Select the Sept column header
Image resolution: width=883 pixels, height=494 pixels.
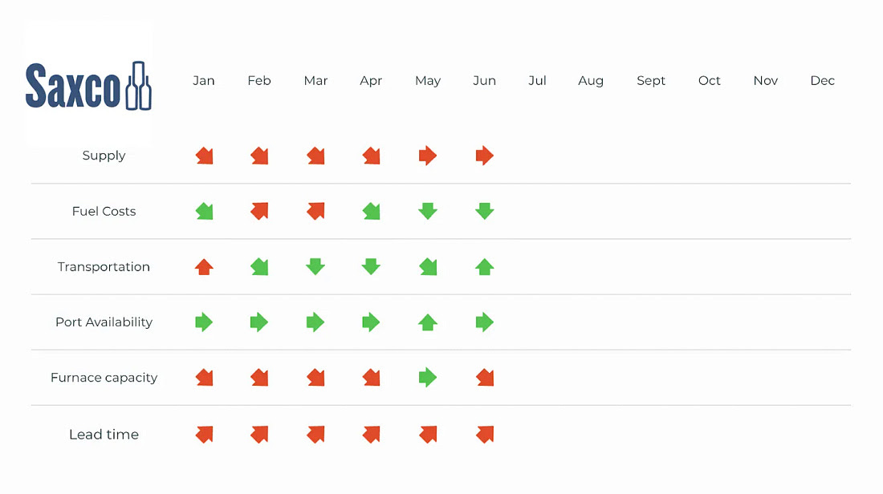651,81
